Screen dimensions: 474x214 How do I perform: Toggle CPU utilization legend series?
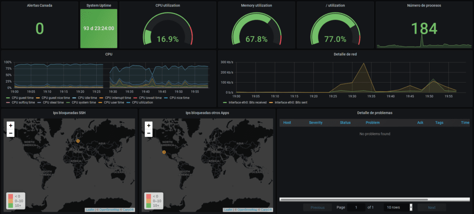click(140, 102)
